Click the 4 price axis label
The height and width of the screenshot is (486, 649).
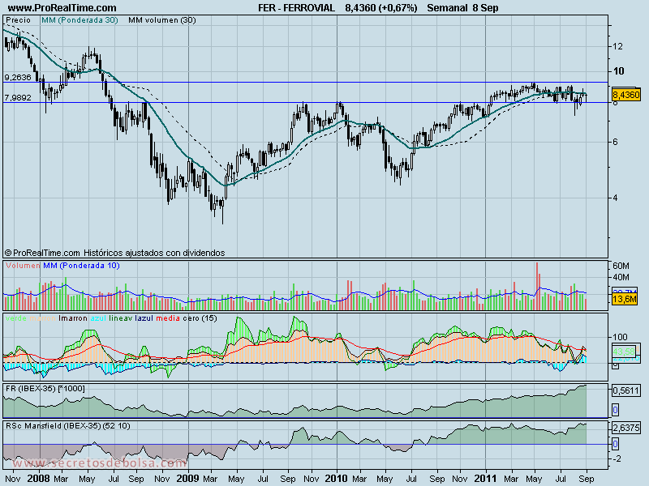(615, 198)
